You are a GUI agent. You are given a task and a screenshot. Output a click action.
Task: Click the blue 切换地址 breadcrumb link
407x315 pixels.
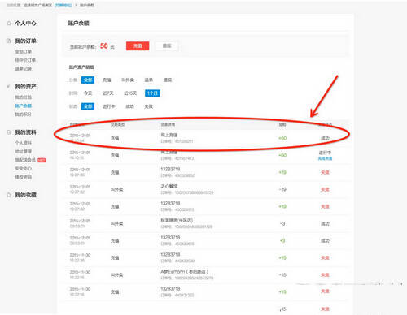(x=63, y=5)
